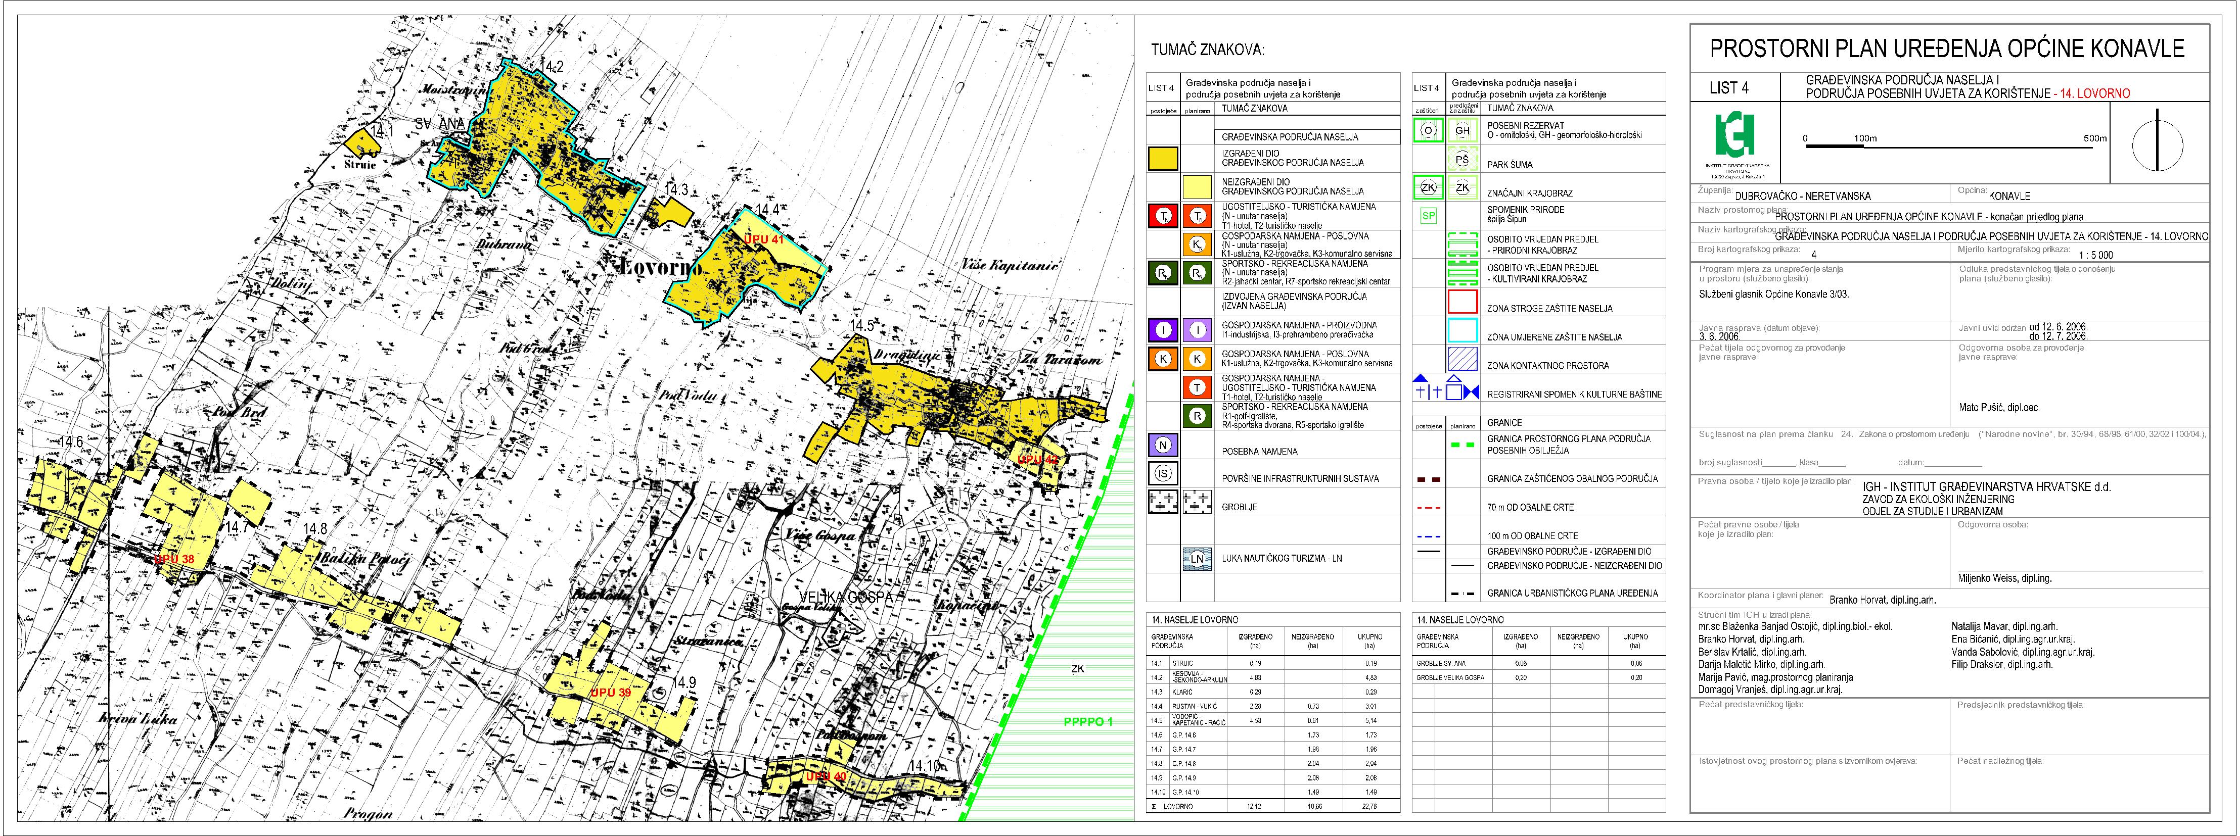Click the red existing T_N tourism legend symbol
Screen dimensions: 2240x836
[x=1163, y=216]
